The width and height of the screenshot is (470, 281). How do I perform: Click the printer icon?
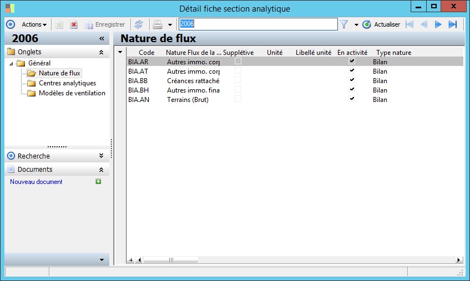(x=158, y=24)
